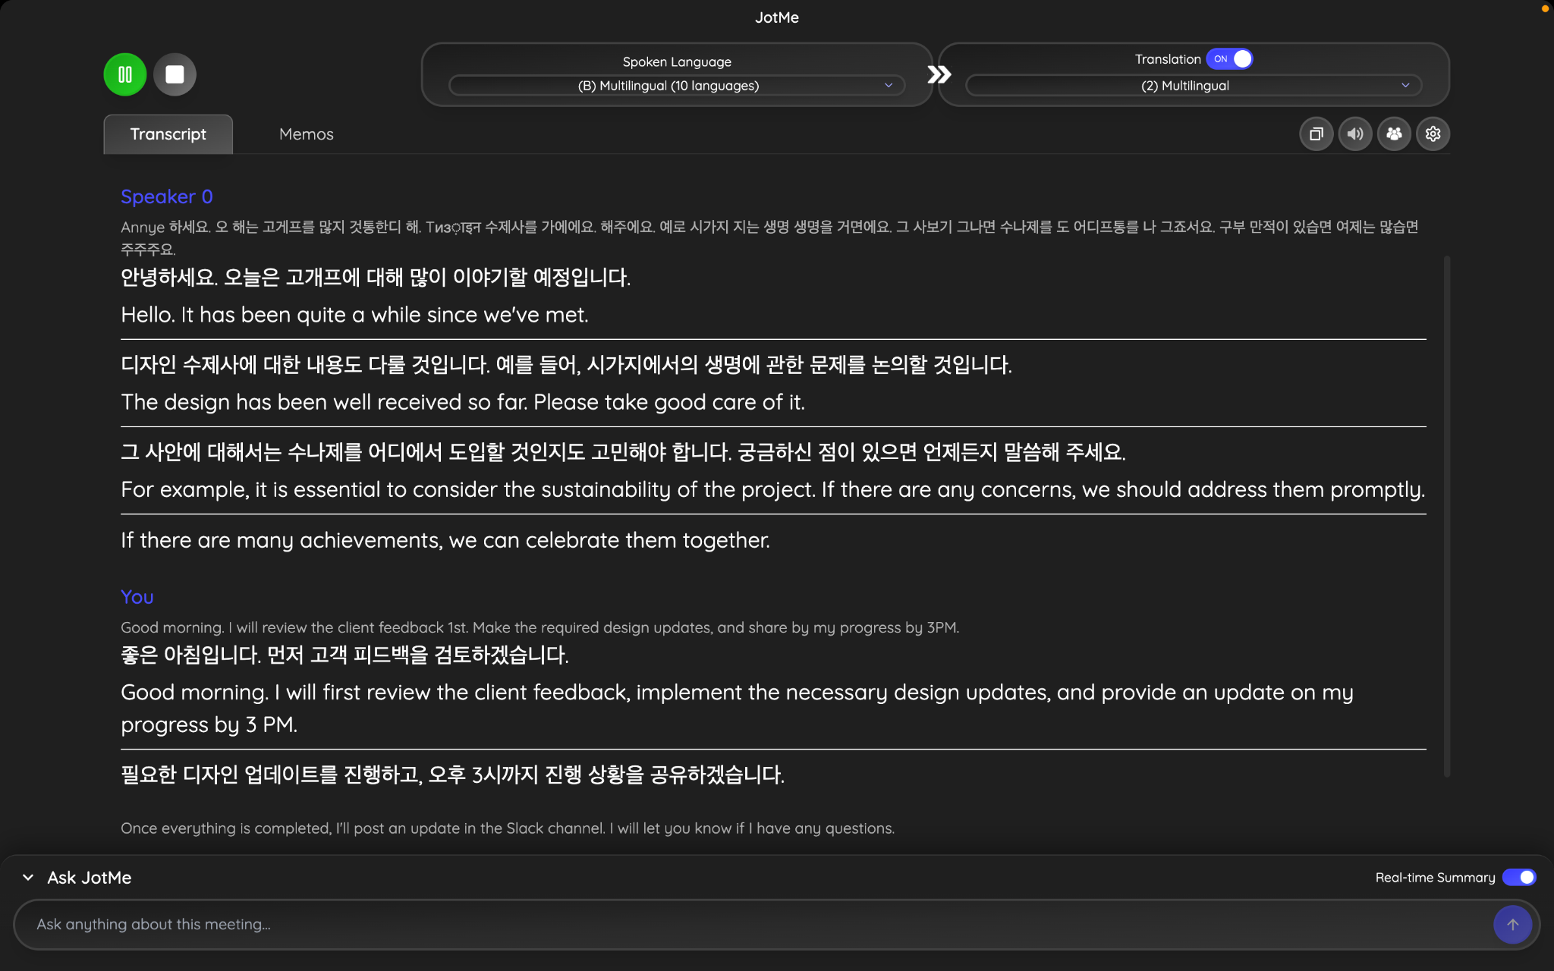Screen dimensions: 1554x971
Task: Click the line starting '디자인 수제사에 대한 내용도'
Action: (x=566, y=365)
